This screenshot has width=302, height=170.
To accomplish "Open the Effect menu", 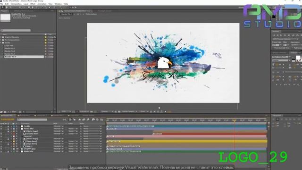I will [33, 4].
